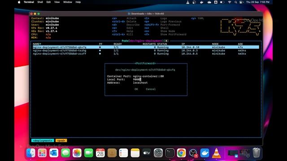Click the VLC cone menu bar icon

click(x=187, y=2)
